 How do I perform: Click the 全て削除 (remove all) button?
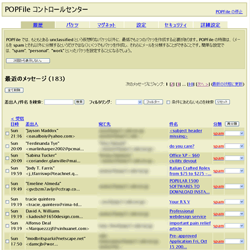point(14,90)
